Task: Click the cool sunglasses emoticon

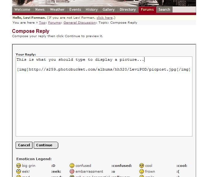Action: click(x=141, y=166)
